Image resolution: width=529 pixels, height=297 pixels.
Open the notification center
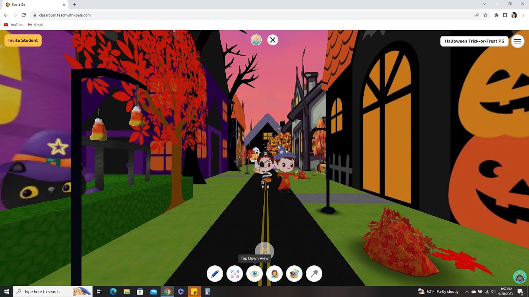pyautogui.click(x=520, y=292)
